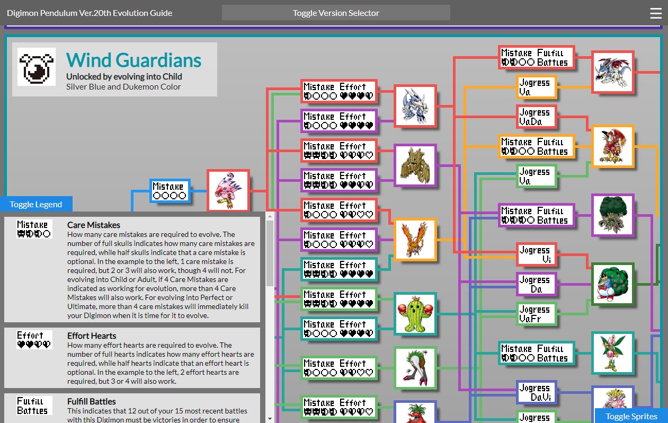Select the blue-white winged dragon sprite, red frame
The height and width of the screenshot is (423, 668).
[x=613, y=73]
